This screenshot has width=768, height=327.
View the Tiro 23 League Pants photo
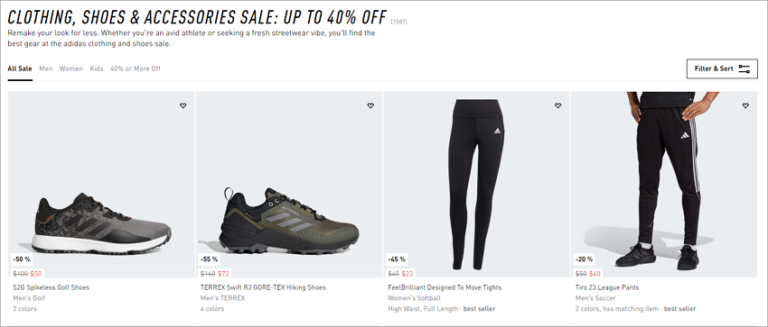tap(664, 185)
